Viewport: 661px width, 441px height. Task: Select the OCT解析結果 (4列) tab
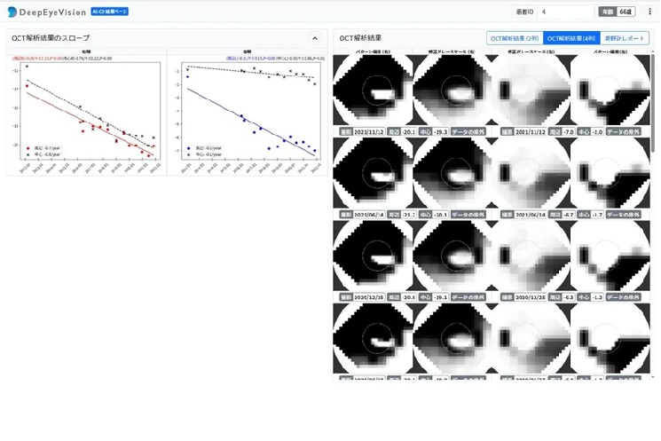coord(571,38)
